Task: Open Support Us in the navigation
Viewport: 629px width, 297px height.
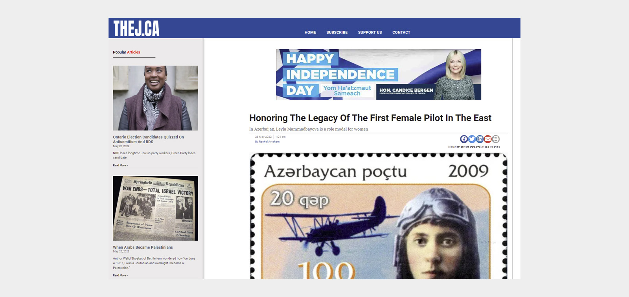Action: (370, 32)
